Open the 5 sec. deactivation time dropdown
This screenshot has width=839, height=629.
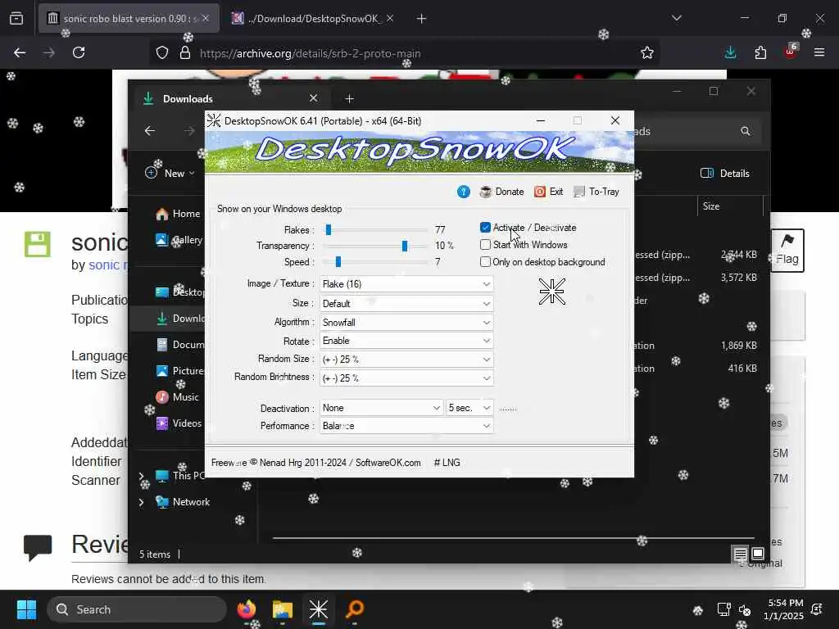click(x=469, y=408)
